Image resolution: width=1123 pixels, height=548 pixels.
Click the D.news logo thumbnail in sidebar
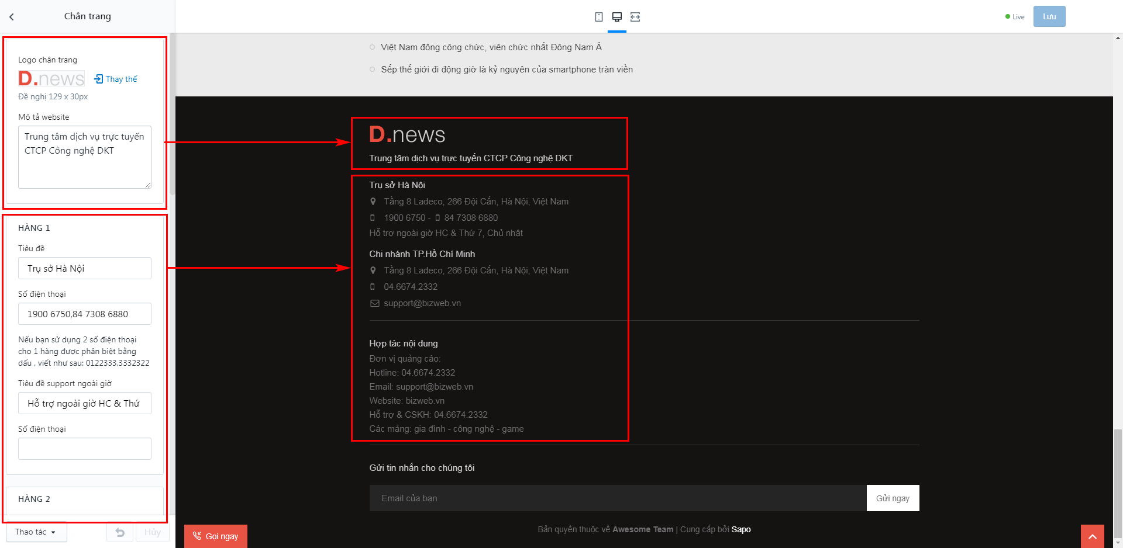pyautogui.click(x=51, y=78)
